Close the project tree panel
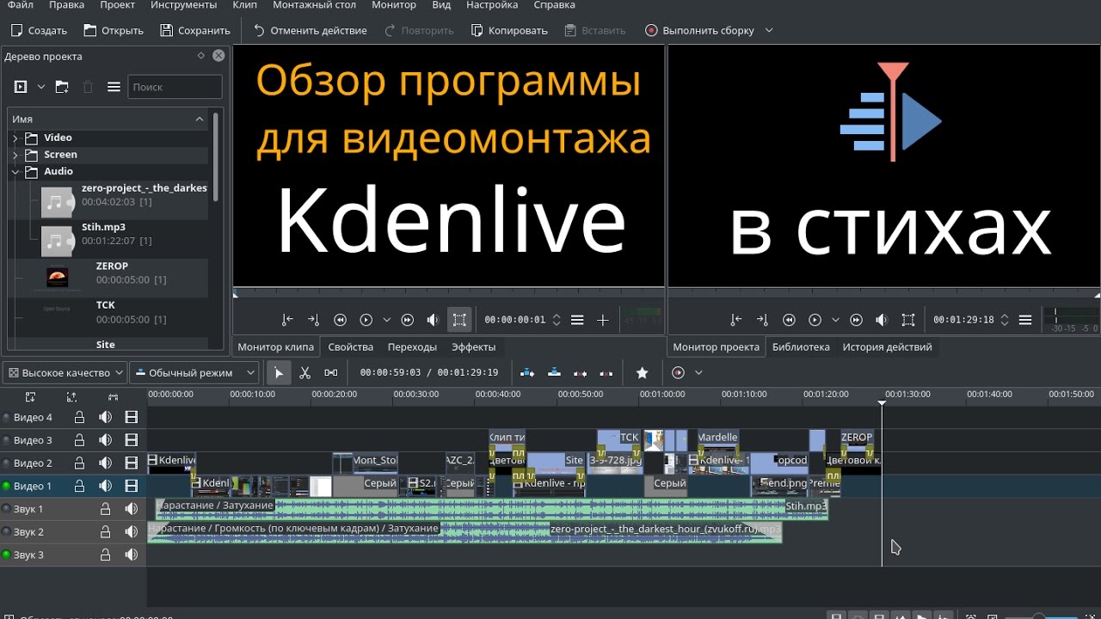Image resolution: width=1101 pixels, height=619 pixels. pyautogui.click(x=218, y=55)
